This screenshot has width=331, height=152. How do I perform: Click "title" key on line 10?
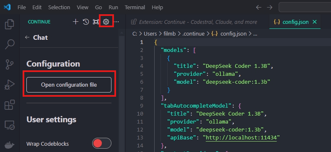point(178,113)
